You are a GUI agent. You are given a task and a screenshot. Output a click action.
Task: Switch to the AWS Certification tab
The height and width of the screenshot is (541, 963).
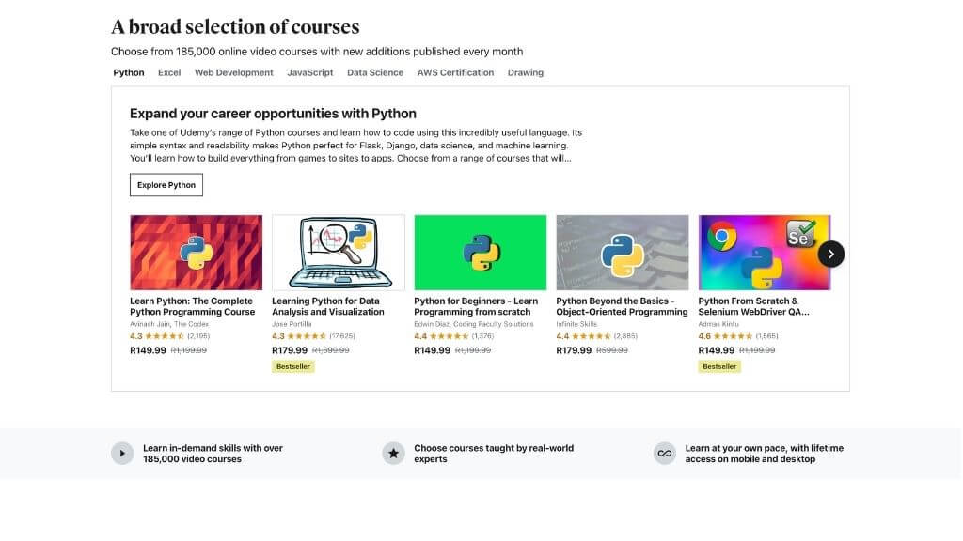[x=455, y=72]
